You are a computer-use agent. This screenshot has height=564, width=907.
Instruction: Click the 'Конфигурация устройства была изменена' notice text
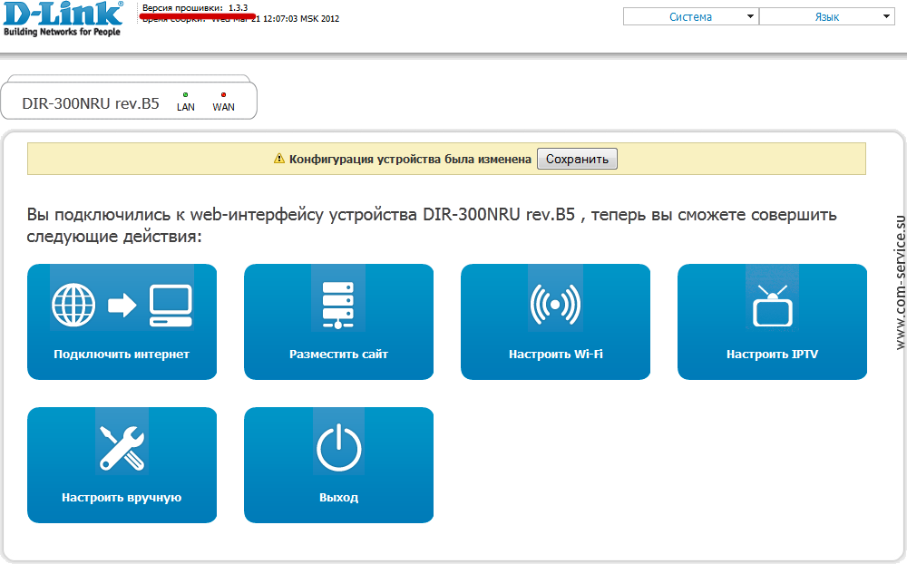coord(410,159)
